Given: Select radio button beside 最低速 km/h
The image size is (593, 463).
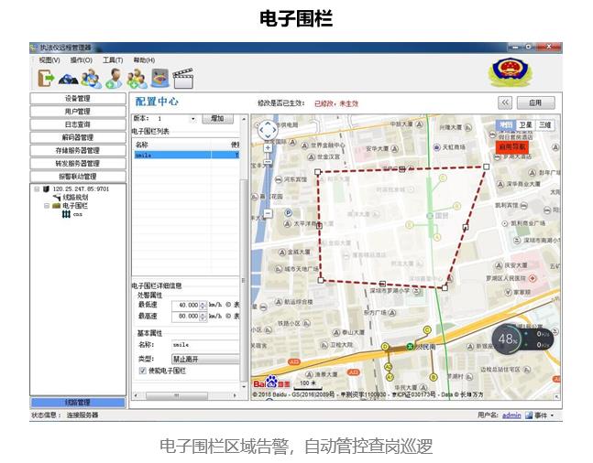Looking at the screenshot, I should (x=227, y=305).
